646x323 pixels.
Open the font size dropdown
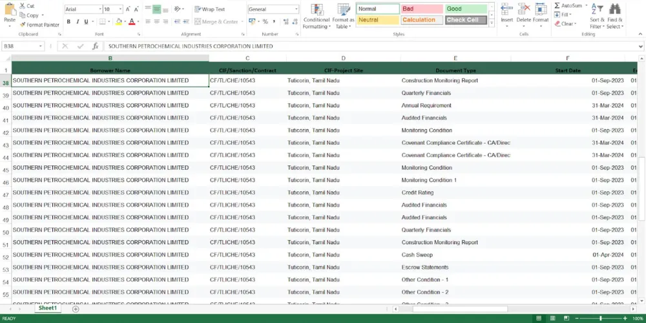pos(120,9)
